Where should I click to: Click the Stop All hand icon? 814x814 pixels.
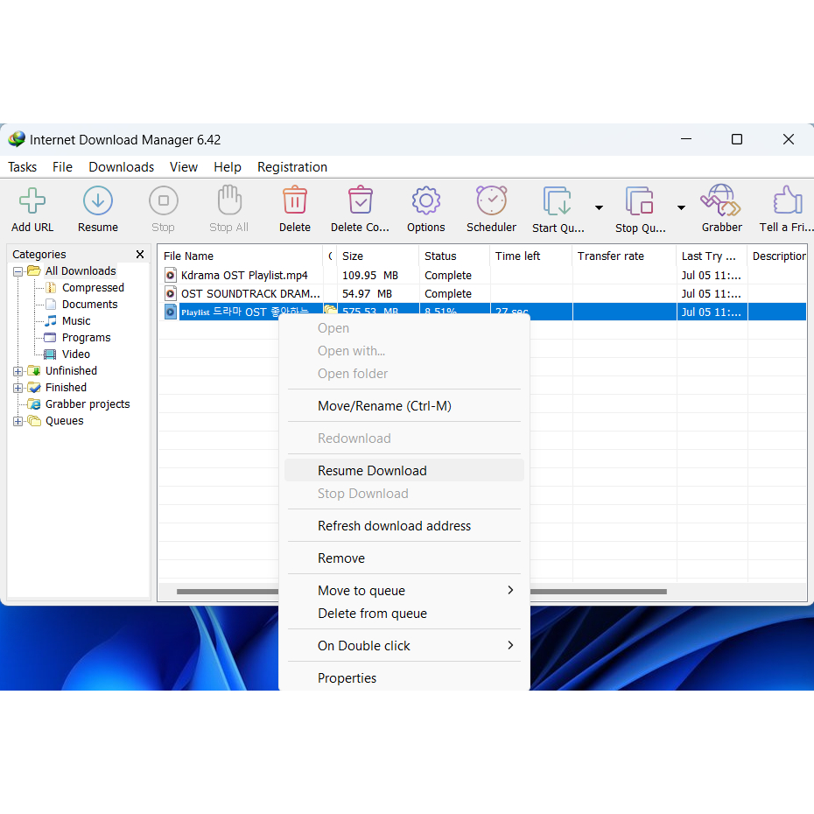point(229,200)
